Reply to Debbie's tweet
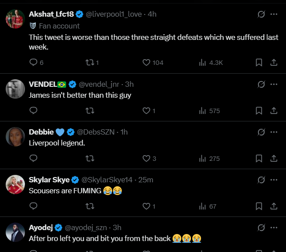 [33, 158]
